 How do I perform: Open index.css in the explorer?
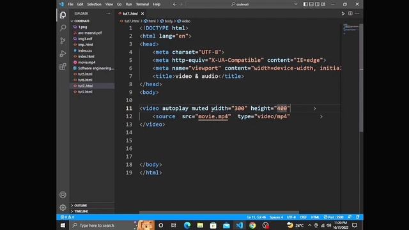pos(85,50)
